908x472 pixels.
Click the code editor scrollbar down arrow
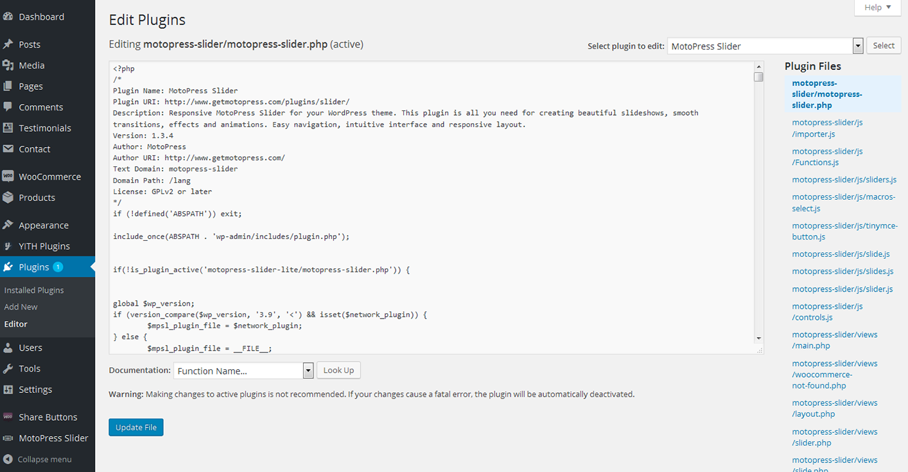tap(758, 338)
